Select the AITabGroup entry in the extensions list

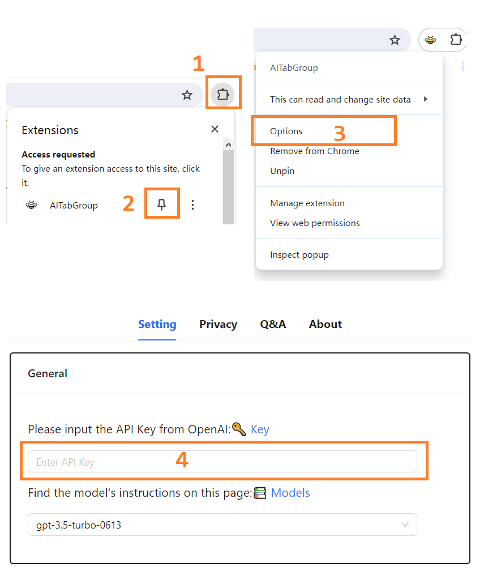tap(74, 205)
